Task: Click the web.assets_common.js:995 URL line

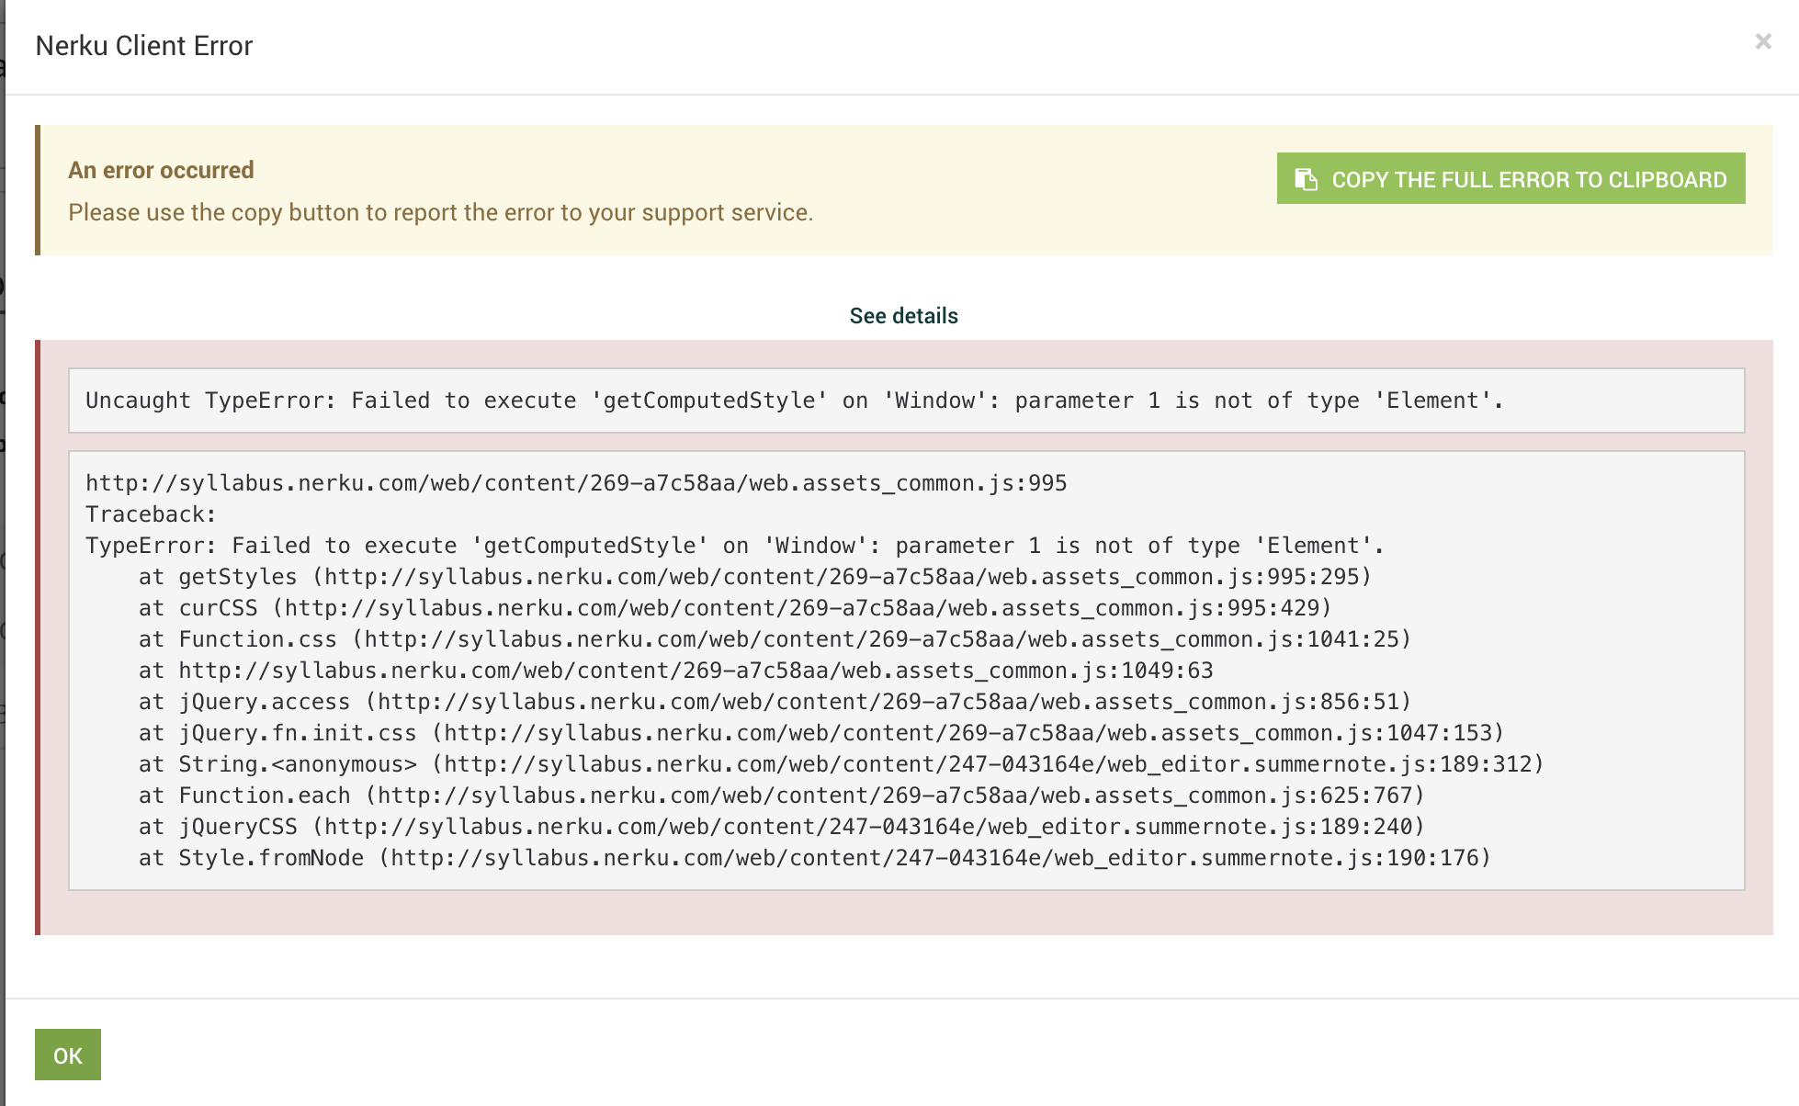Action: tap(576, 483)
